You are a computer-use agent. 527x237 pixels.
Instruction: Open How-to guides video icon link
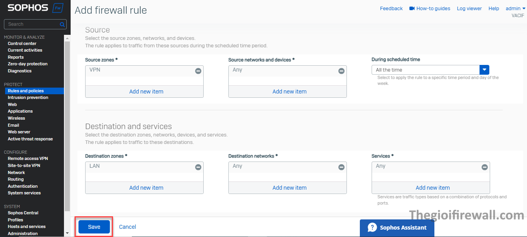412,8
